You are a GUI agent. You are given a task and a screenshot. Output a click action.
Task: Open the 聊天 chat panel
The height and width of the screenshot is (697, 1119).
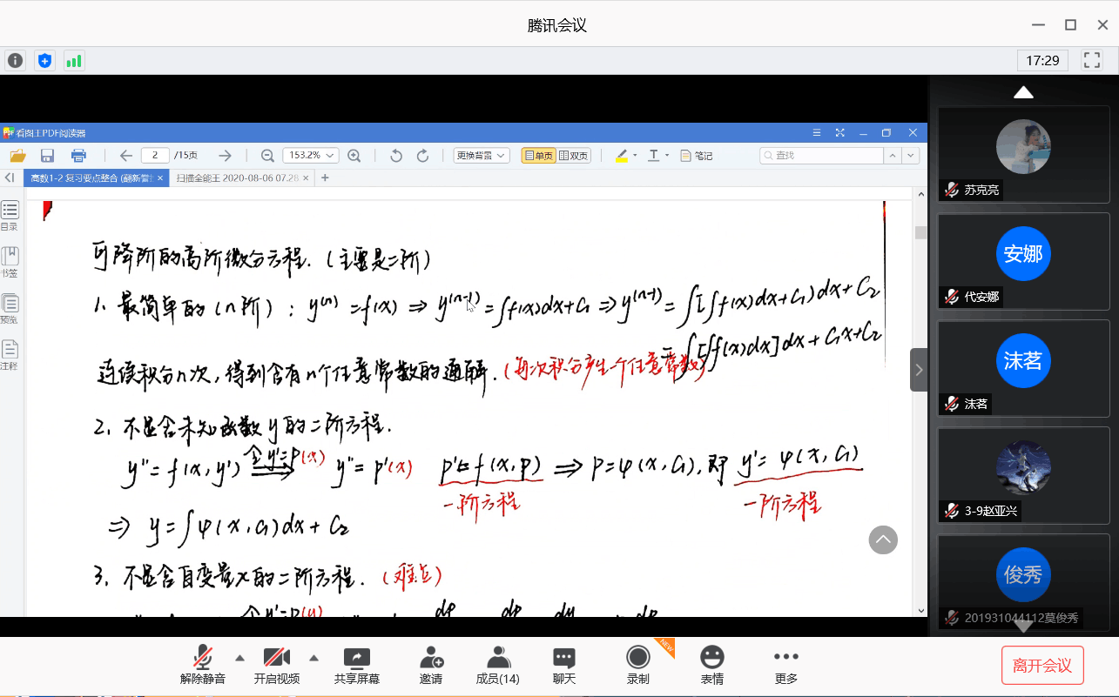click(564, 665)
